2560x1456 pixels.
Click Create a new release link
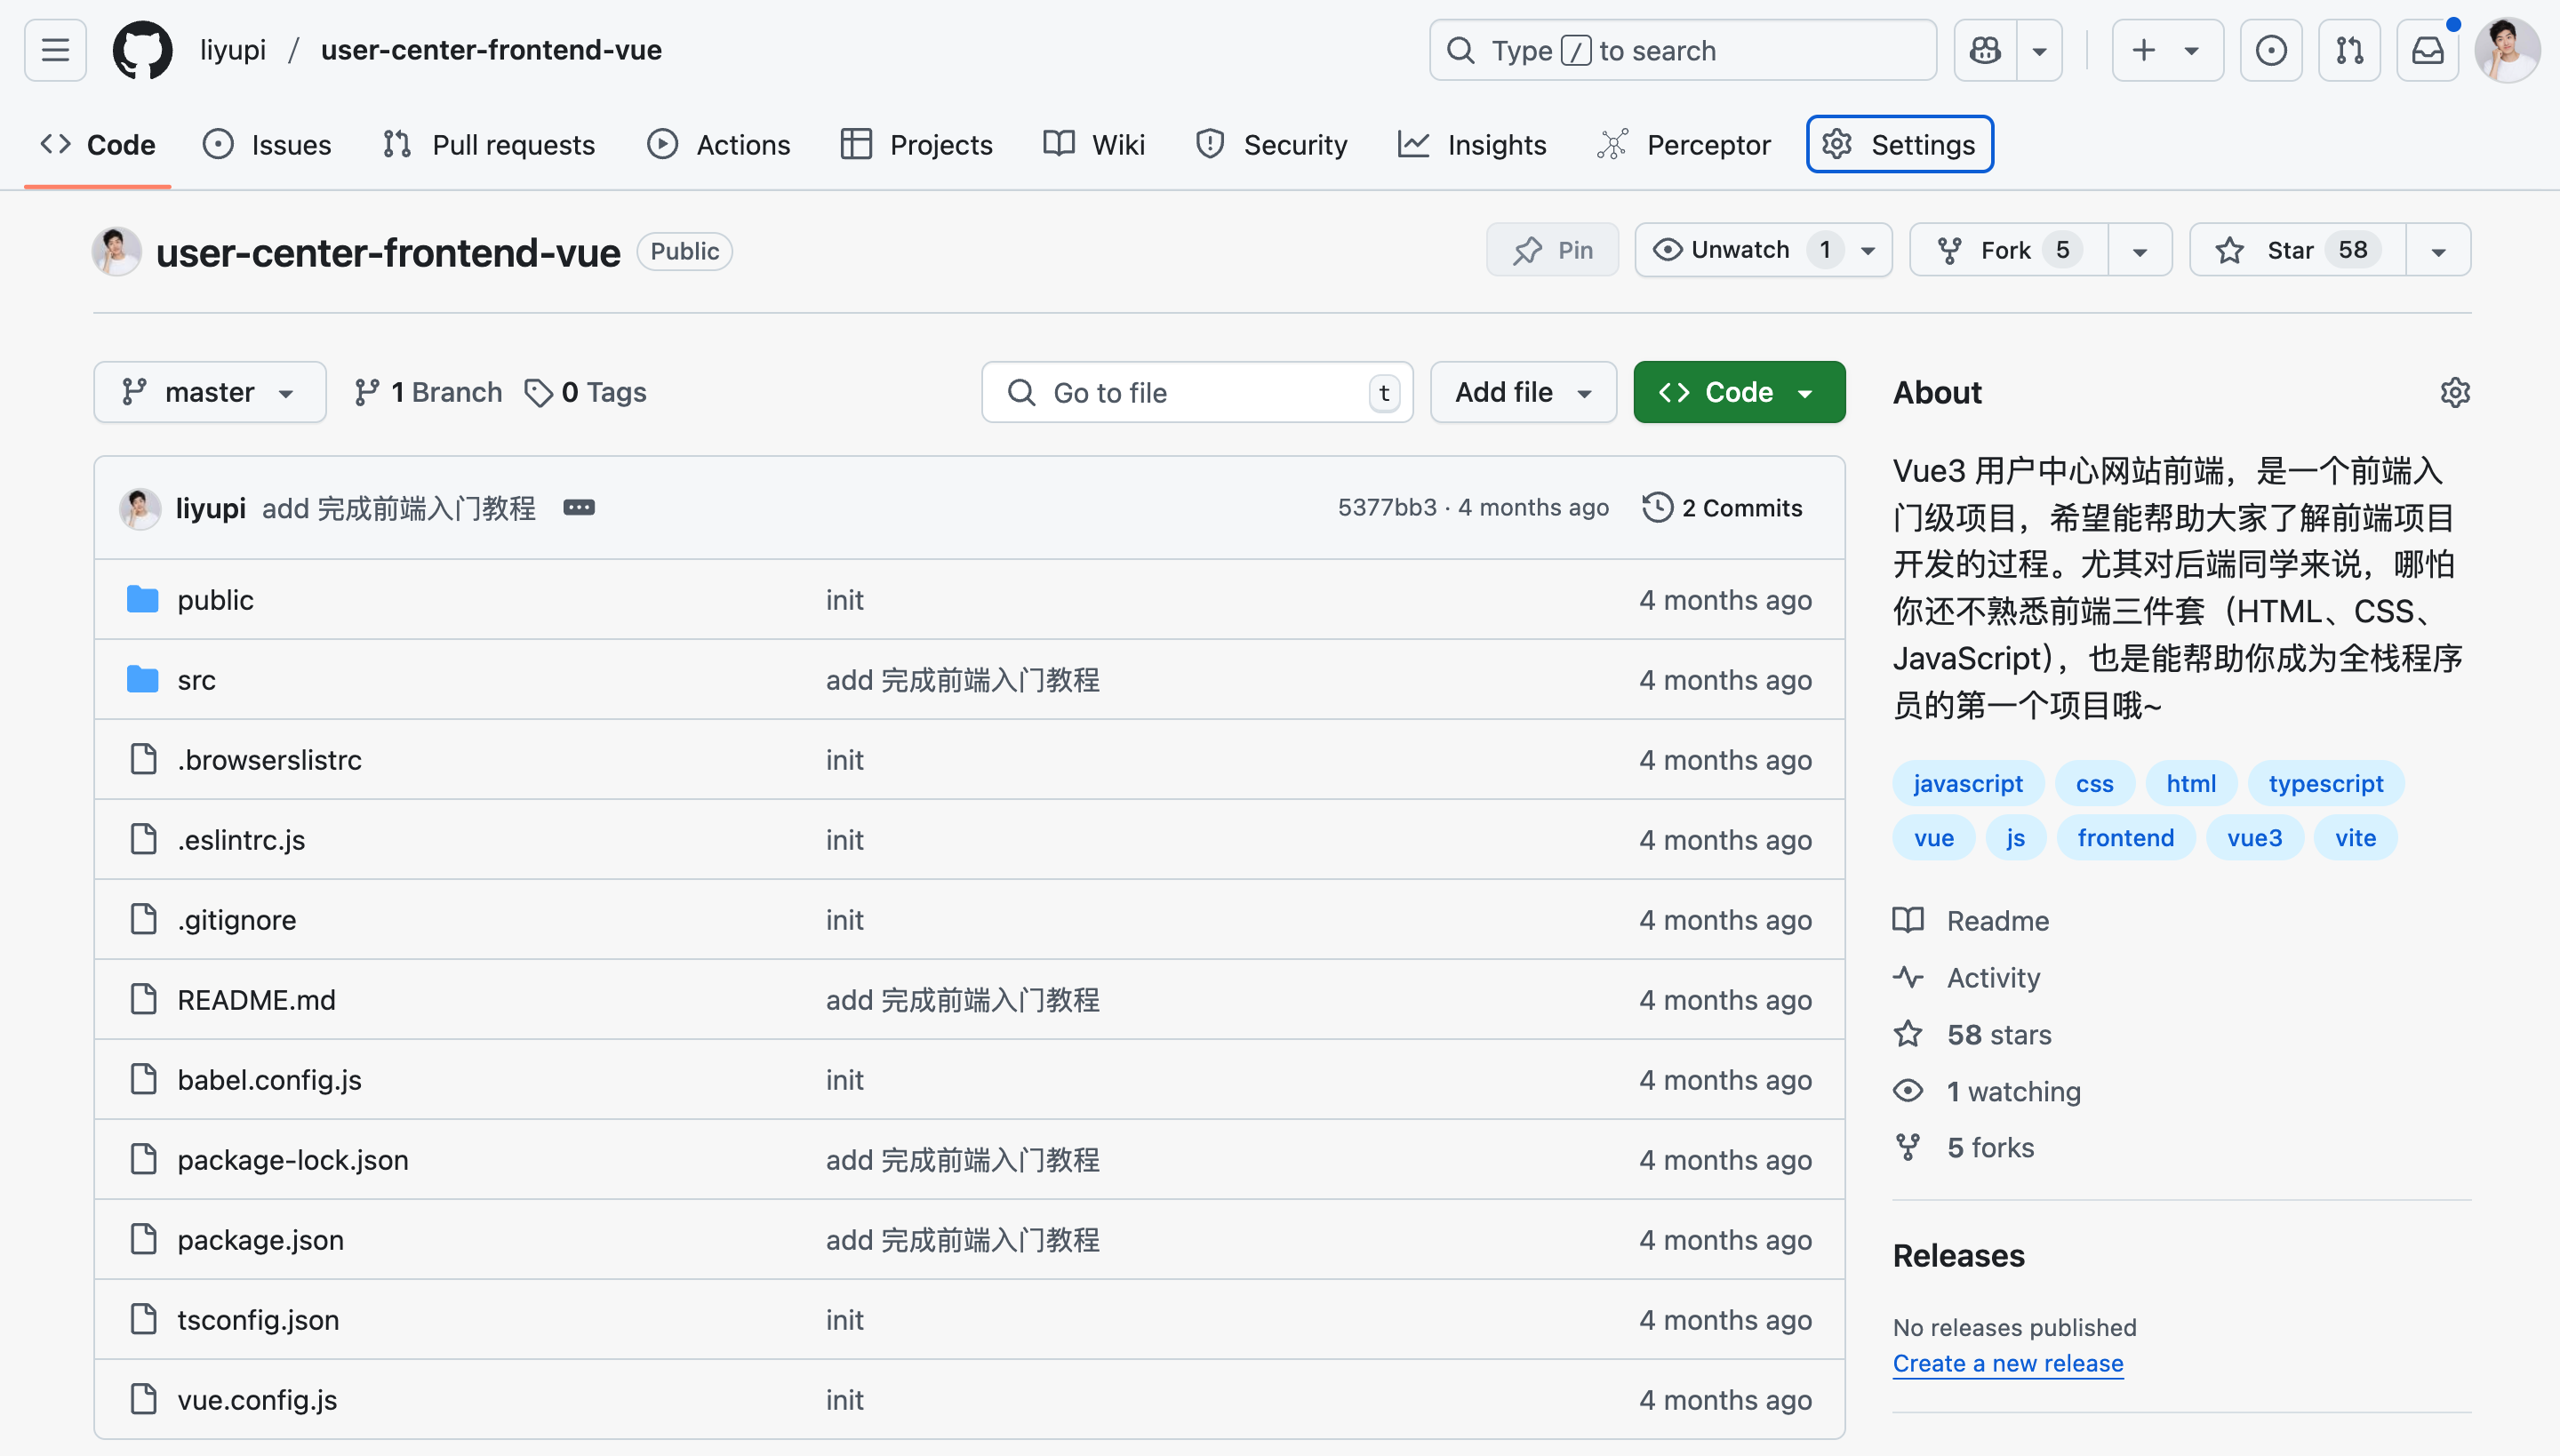2007,1363
